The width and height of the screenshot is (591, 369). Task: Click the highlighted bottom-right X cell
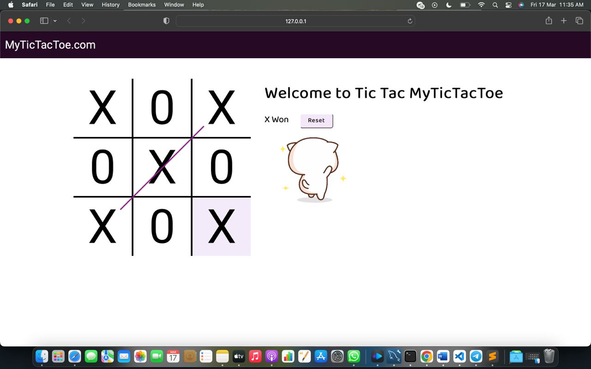[x=222, y=226]
